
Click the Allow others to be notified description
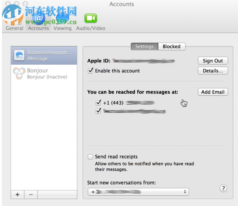144,167
